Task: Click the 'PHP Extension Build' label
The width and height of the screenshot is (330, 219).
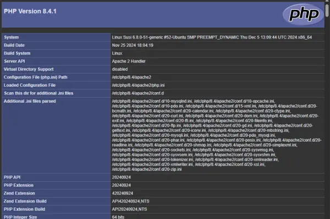Action: [x=24, y=209]
